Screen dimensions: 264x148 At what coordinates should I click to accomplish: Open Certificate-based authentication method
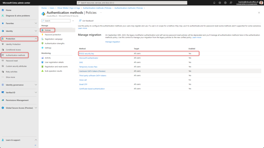click(x=92, y=89)
